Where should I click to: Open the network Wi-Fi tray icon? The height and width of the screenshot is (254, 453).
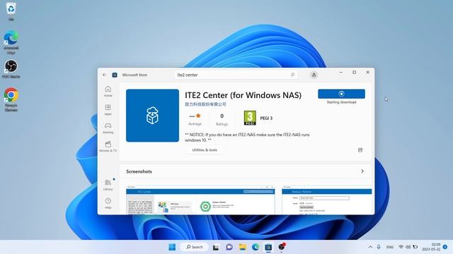[x=401, y=247]
